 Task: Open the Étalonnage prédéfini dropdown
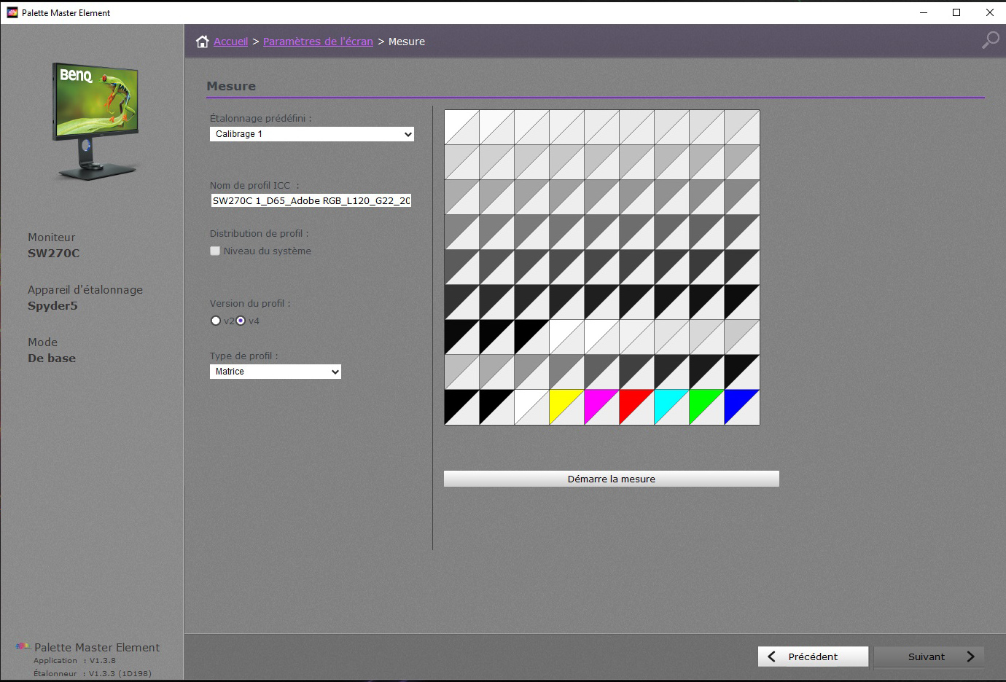click(x=311, y=134)
